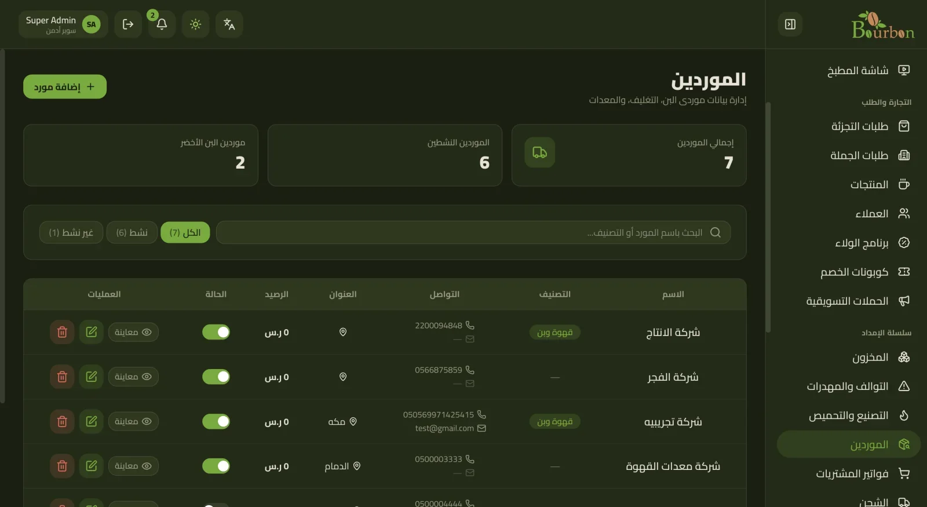Click the Bourbon logo
Image resolution: width=927 pixels, height=507 pixels.
[882, 25]
